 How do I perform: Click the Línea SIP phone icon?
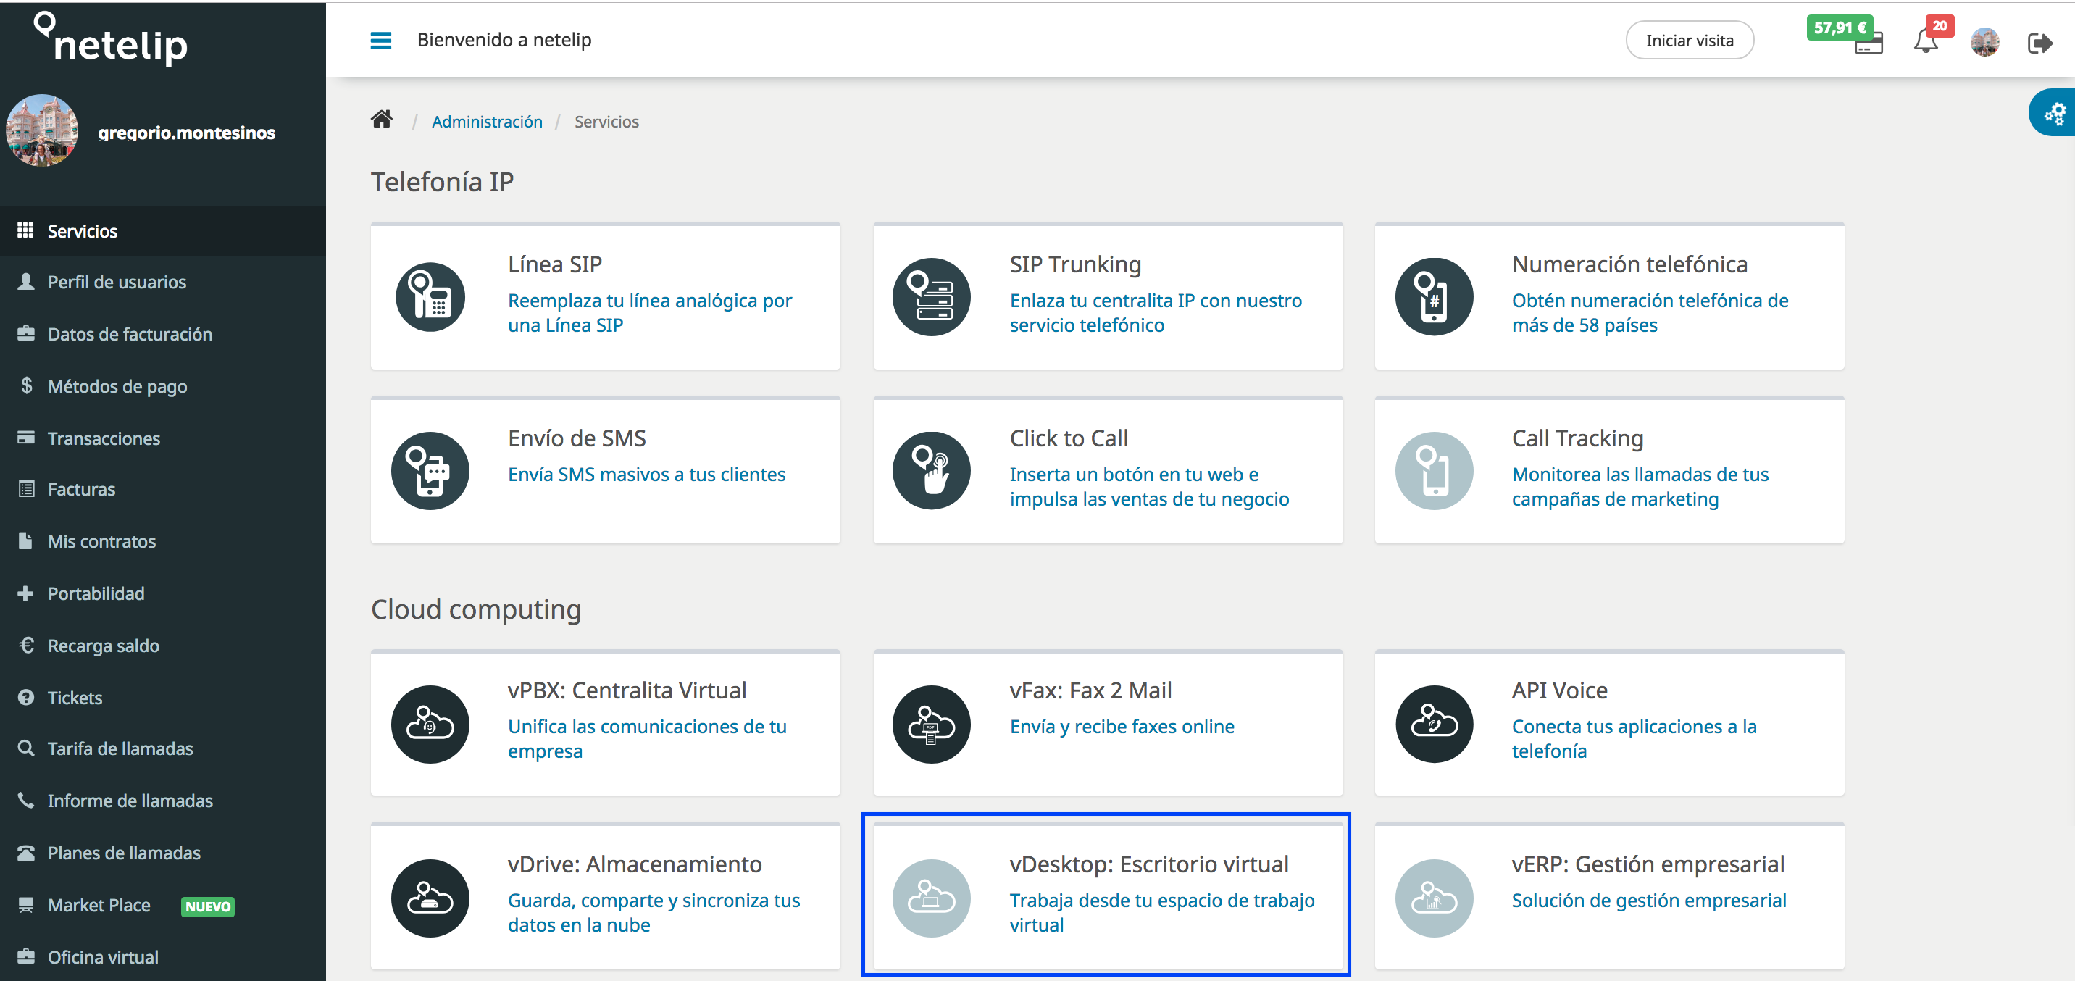pos(430,297)
